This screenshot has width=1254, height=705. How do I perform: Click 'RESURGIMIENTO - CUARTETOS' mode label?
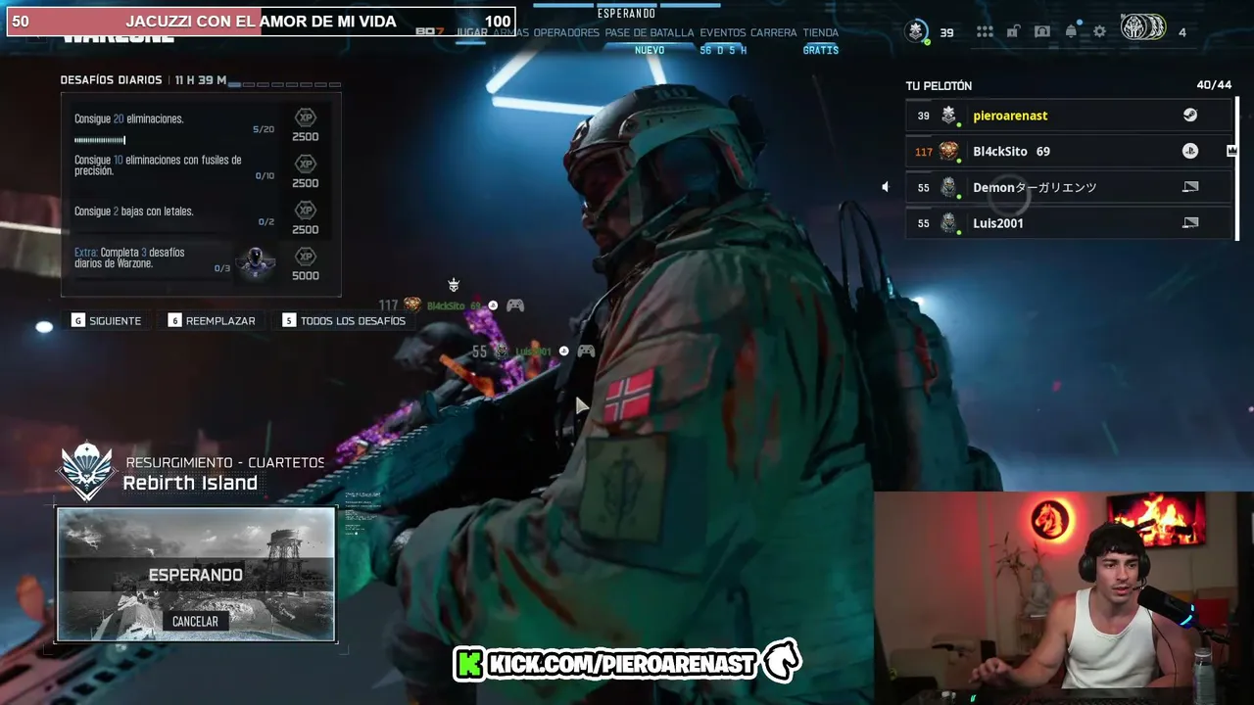225,462
